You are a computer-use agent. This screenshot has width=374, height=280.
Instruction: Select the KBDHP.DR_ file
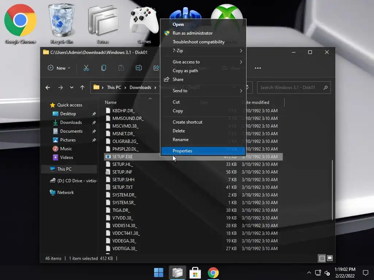coord(123,111)
